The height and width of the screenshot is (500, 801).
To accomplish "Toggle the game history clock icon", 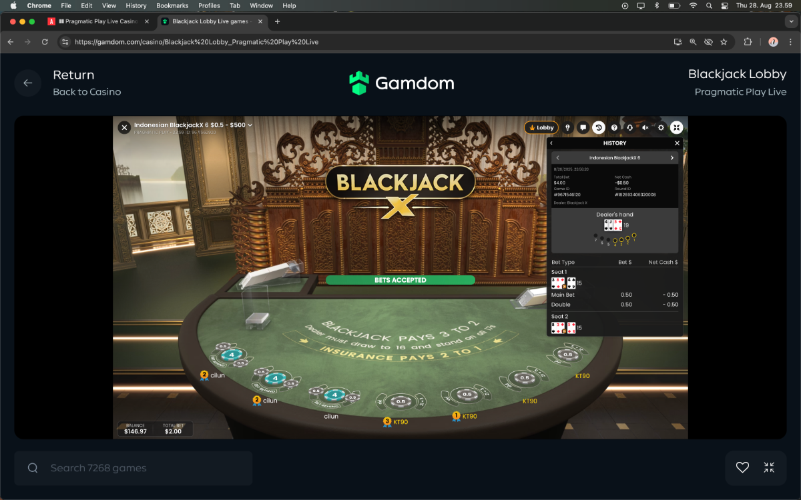I will click(599, 127).
